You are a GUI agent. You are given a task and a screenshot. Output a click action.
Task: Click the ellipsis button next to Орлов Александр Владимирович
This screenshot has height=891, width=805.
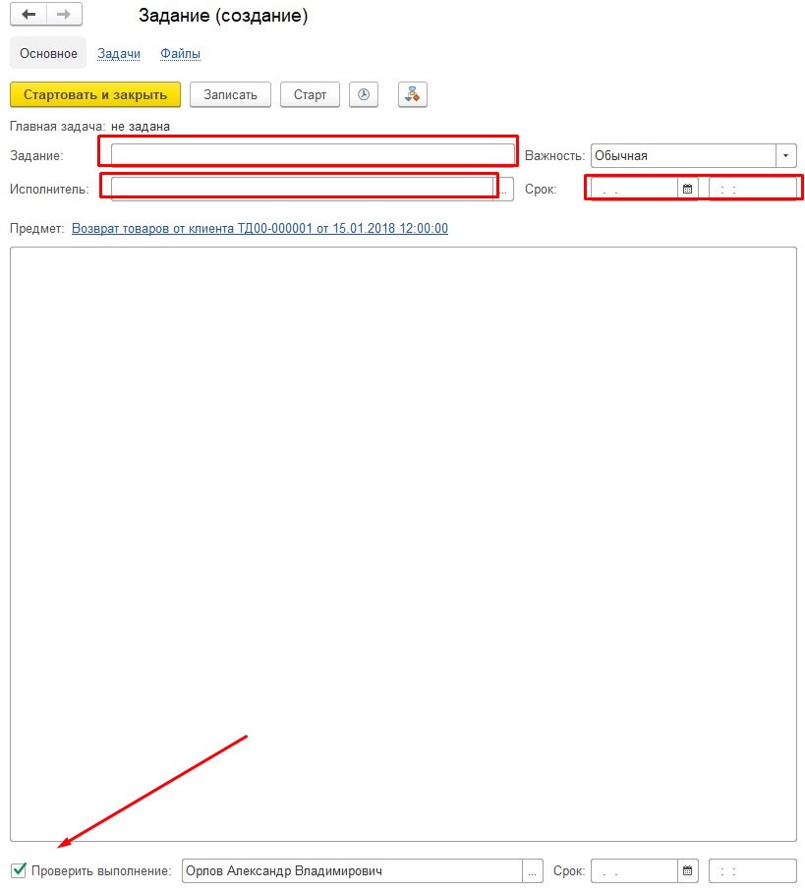pos(532,871)
